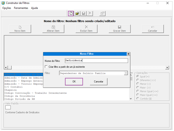Select 'Admissão - Código do Sind' list row
This screenshot has height=131, width=174.
24,75
